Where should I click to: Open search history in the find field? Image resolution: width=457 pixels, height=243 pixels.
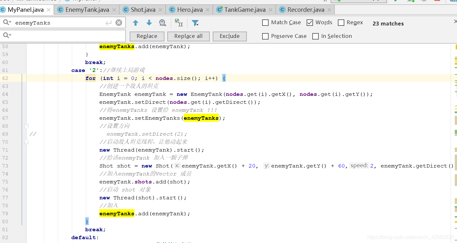pyautogui.click(x=7, y=23)
